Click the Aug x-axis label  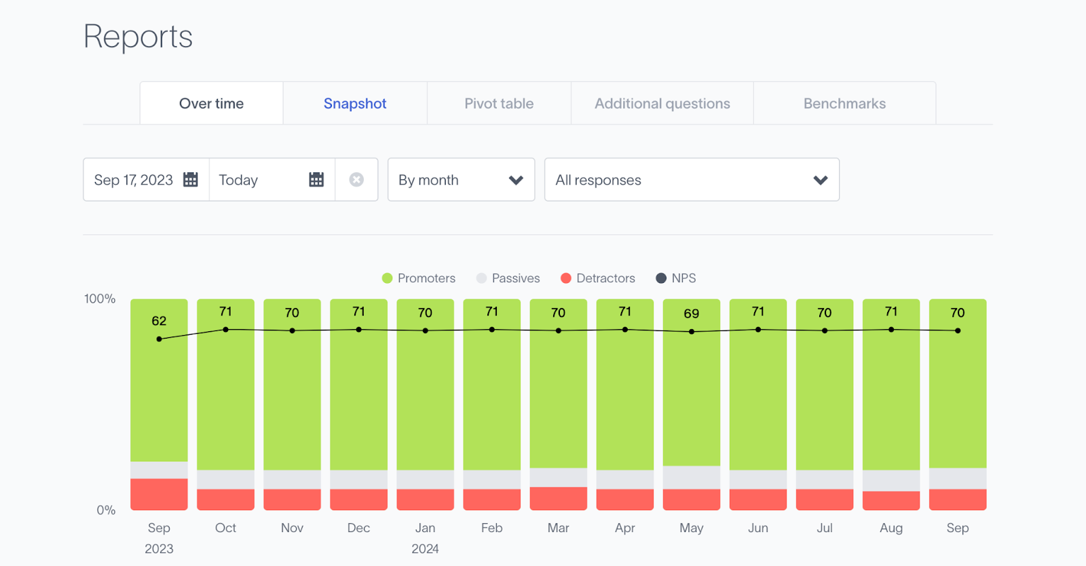(x=891, y=528)
